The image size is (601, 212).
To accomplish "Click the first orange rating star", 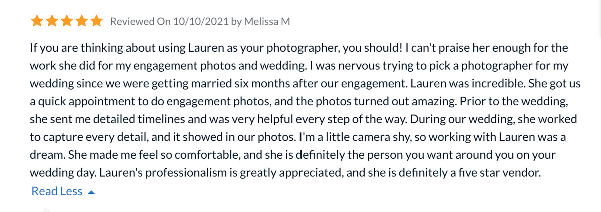I will click(x=37, y=21).
